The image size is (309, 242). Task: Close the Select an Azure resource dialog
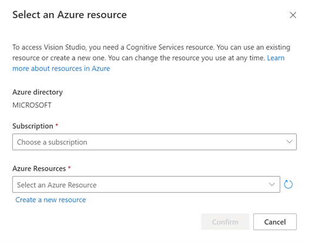point(293,15)
